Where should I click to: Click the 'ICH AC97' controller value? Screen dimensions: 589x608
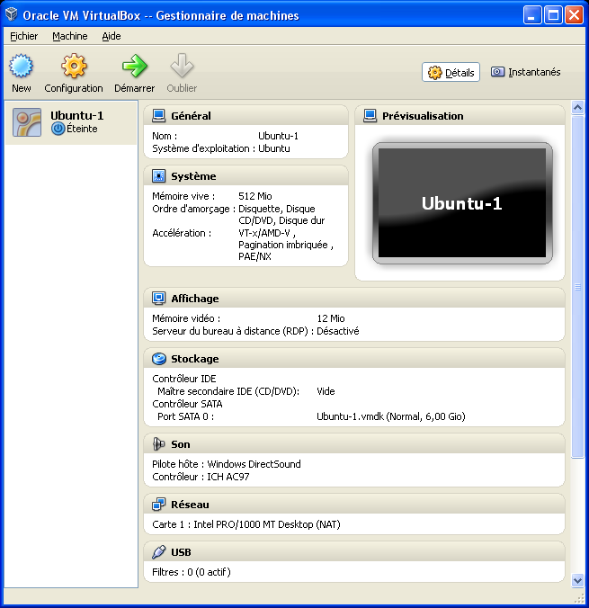pyautogui.click(x=228, y=477)
